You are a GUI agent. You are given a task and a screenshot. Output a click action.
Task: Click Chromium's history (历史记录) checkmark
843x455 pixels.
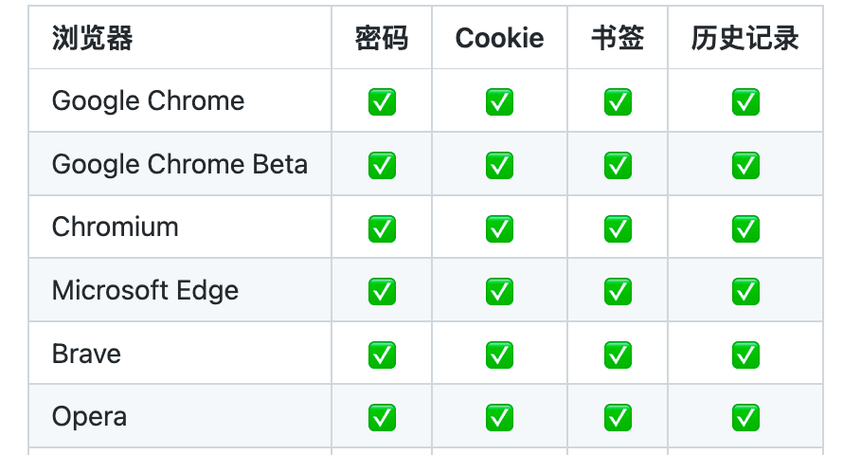click(x=745, y=228)
